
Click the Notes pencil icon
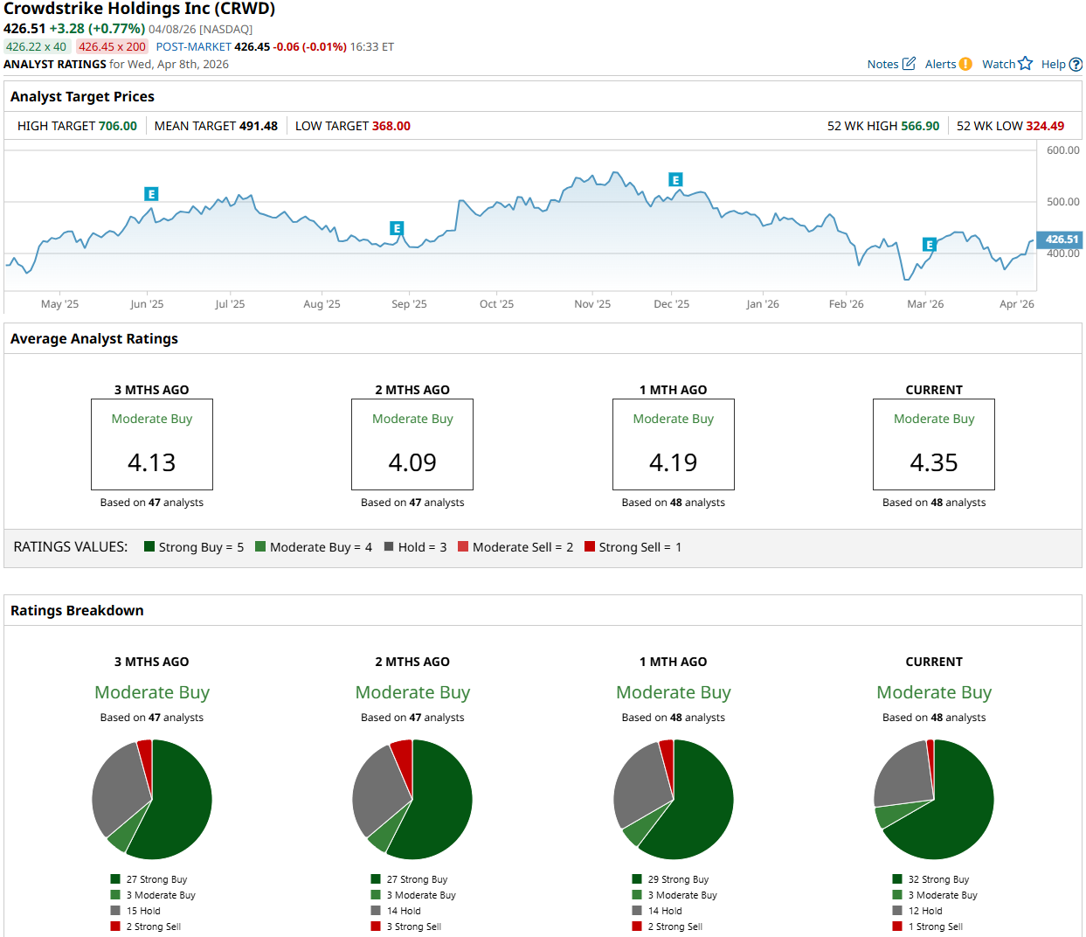[x=909, y=64]
